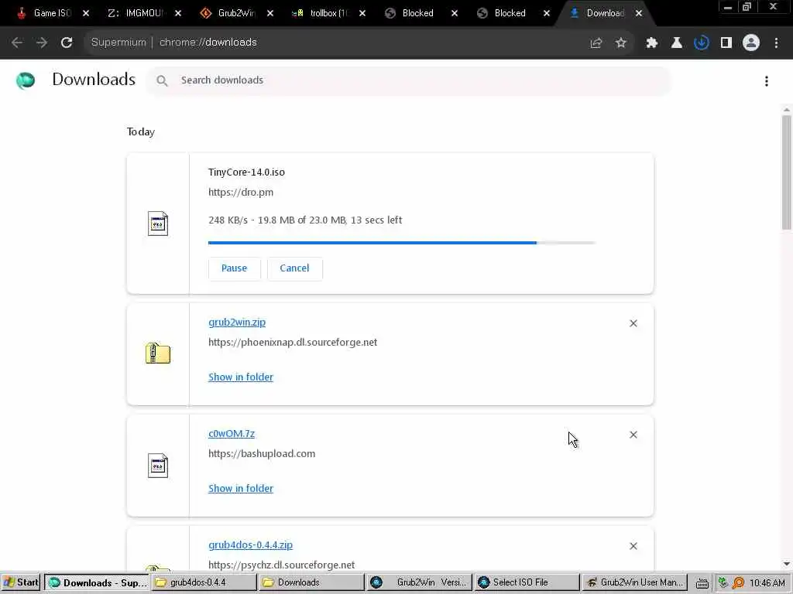Switch to Grub2Win Version taskbar window
Image resolution: width=793 pixels, height=594 pixels.
pos(418,582)
